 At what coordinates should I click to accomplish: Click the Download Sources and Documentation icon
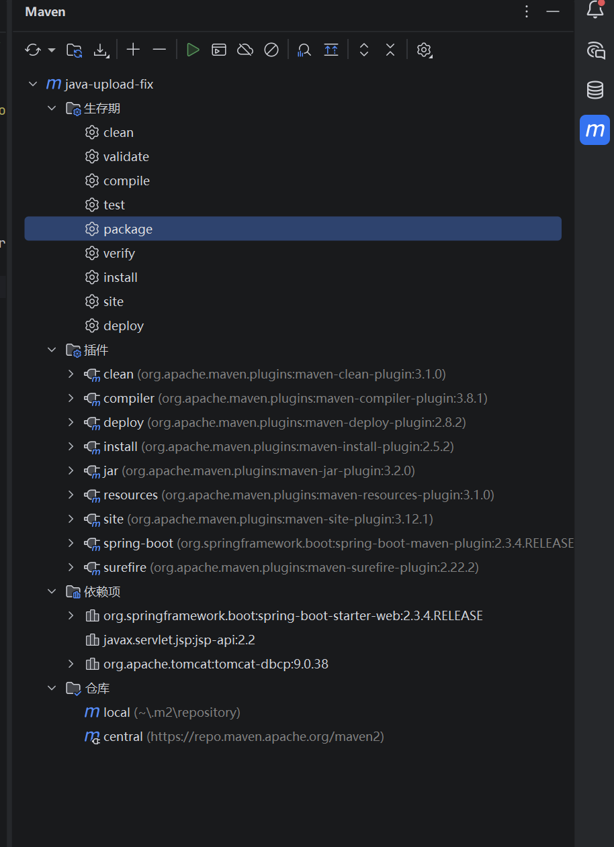[x=100, y=50]
